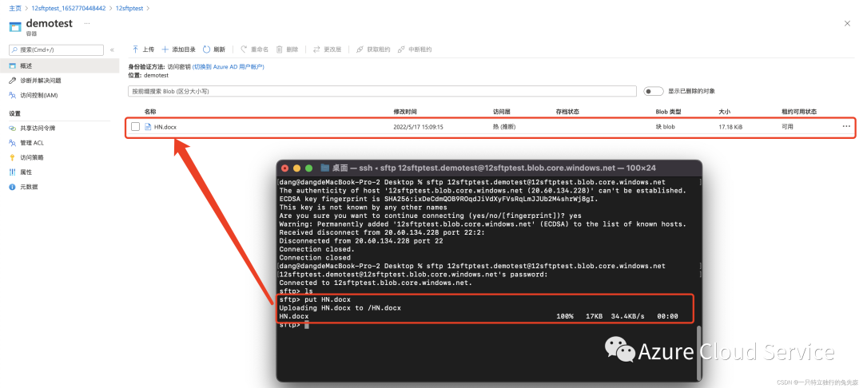Viewport: 863px width, 388px height.
Task: Open the ellipsis menu for HN.docx row
Action: coord(846,126)
